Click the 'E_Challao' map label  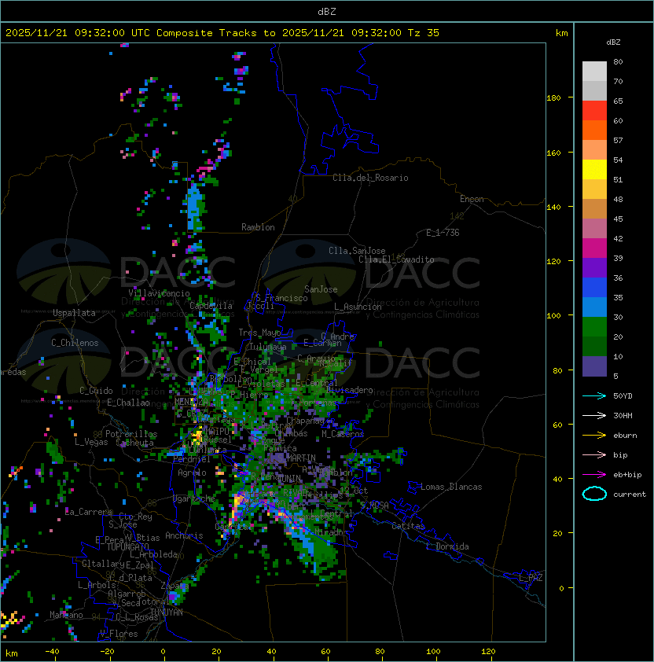click(128, 403)
